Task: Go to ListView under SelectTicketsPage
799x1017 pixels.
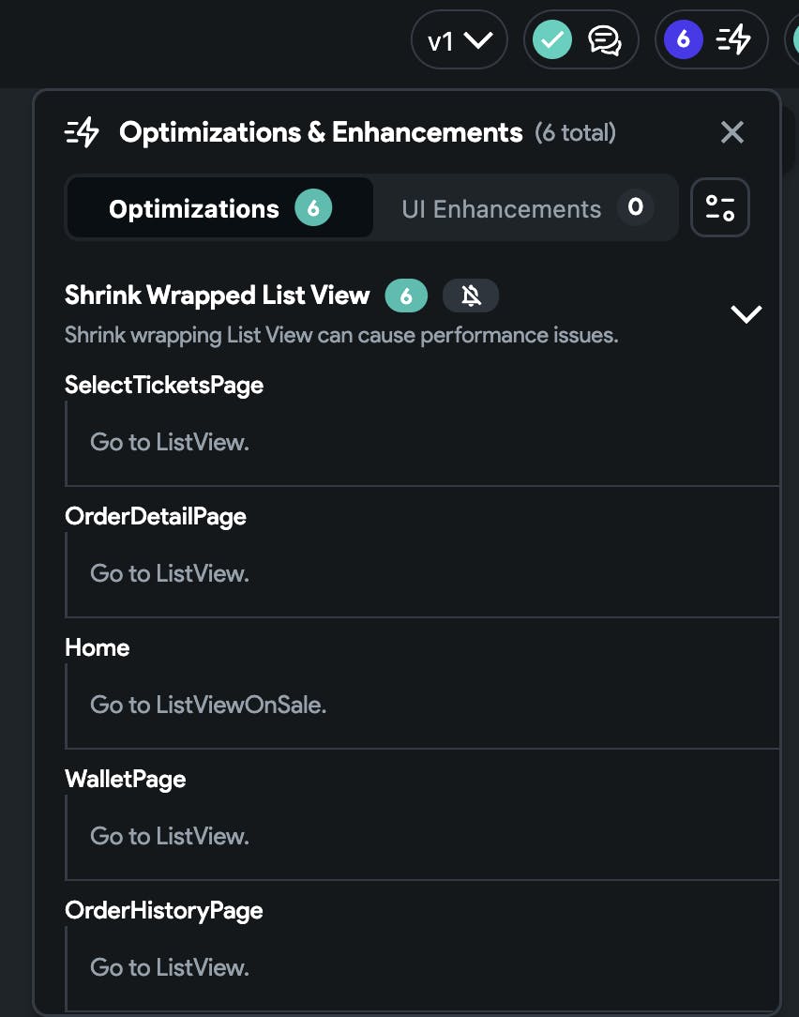Action: tap(169, 442)
